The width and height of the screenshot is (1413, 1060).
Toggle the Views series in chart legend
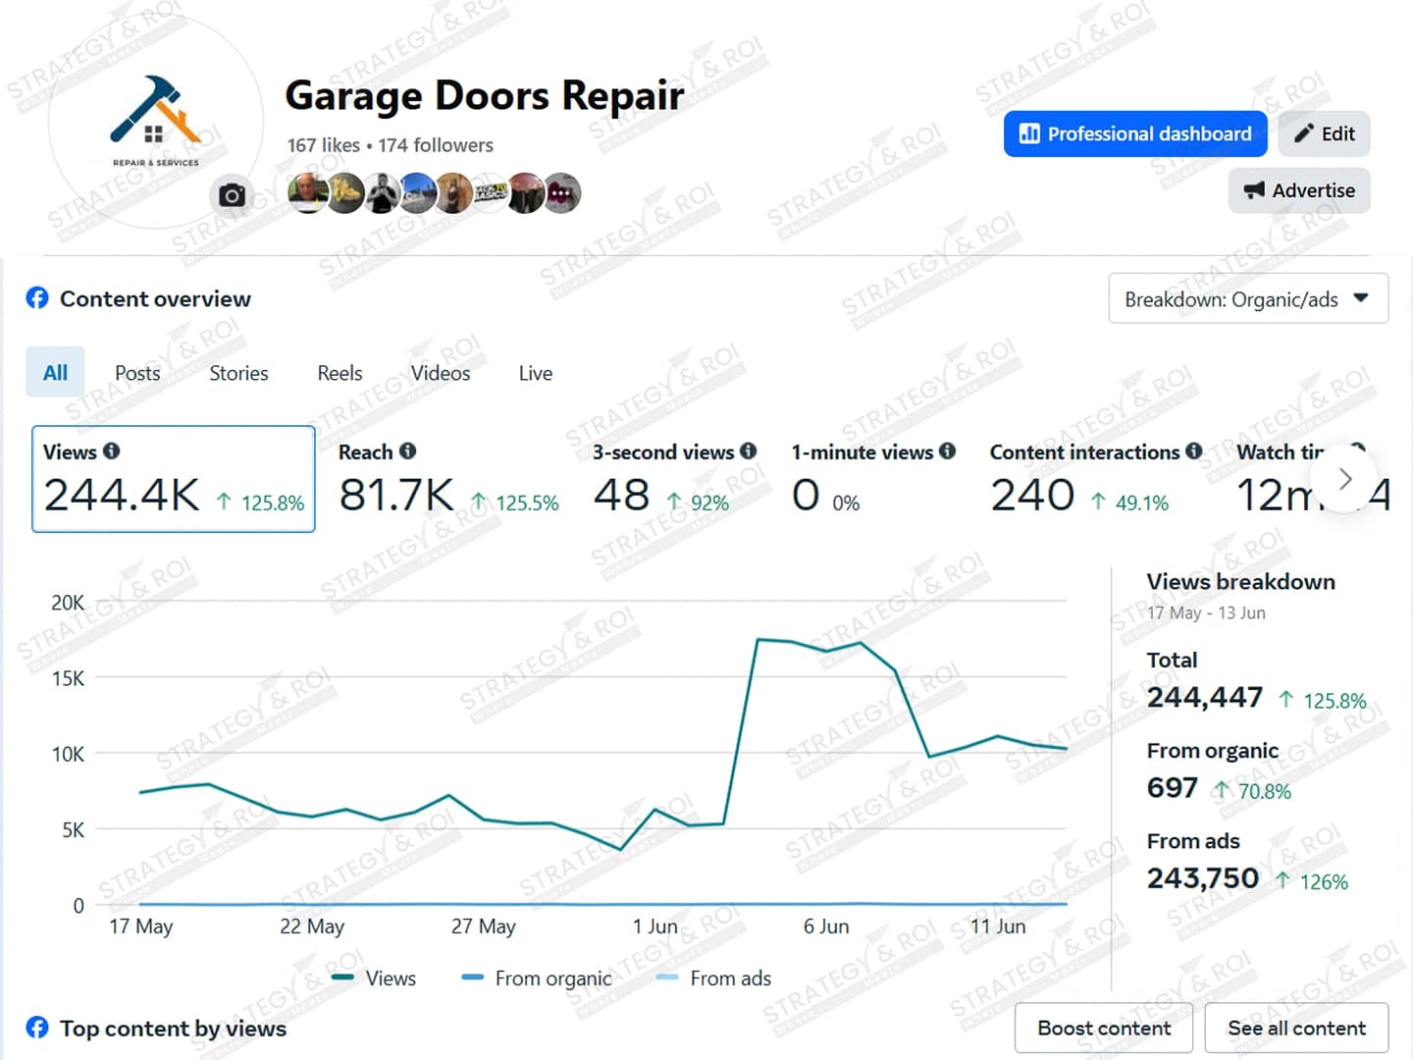point(375,979)
